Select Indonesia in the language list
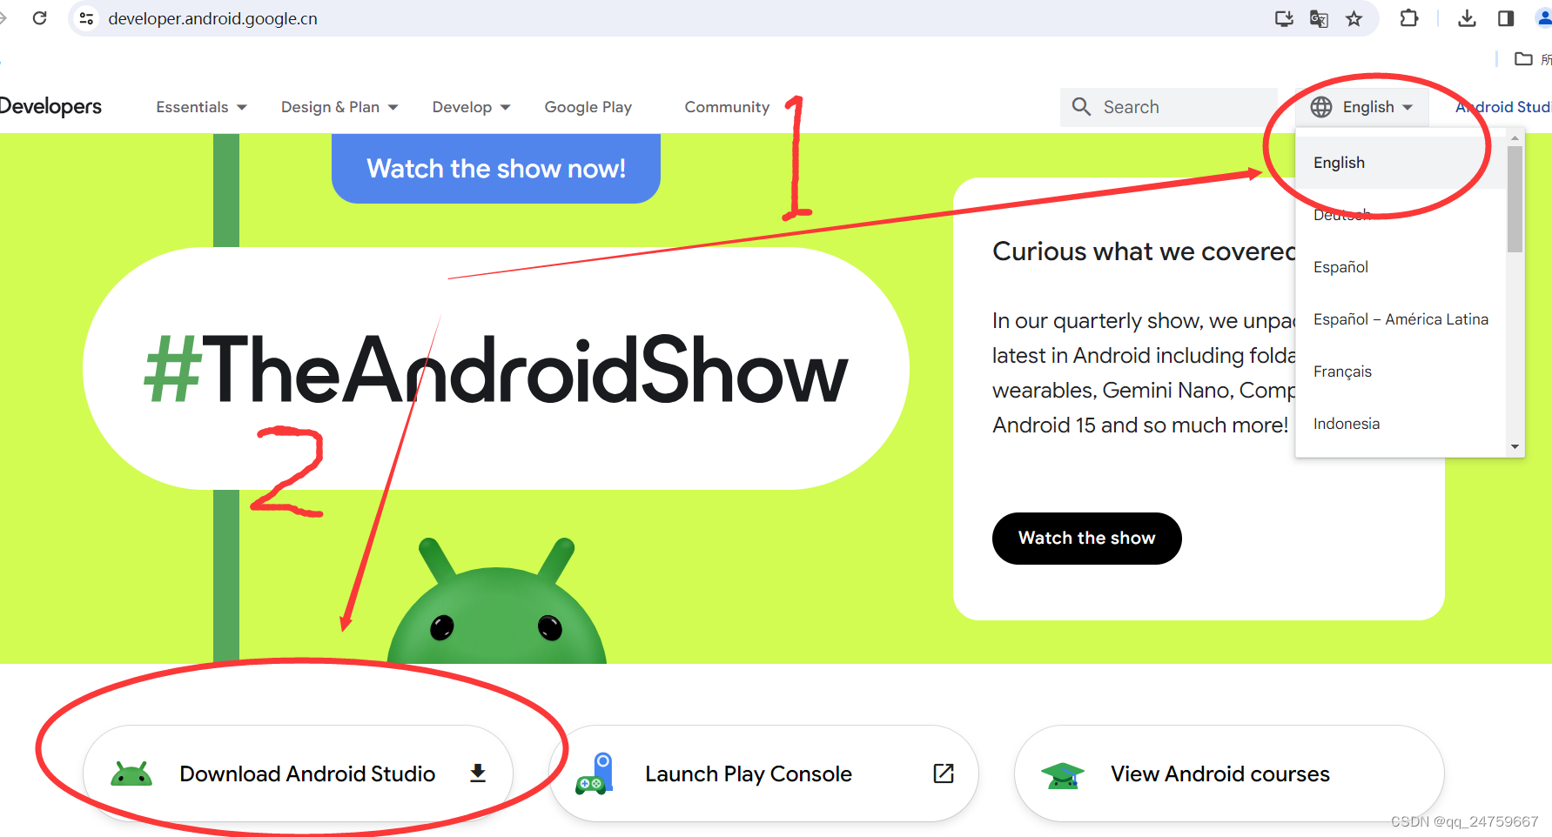 pyautogui.click(x=1401, y=424)
